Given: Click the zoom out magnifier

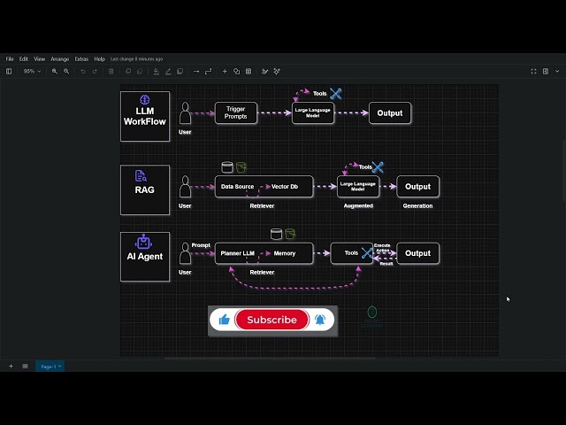Looking at the screenshot, I should [66, 72].
